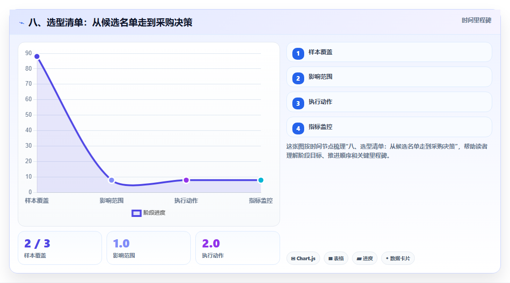Viewport: 510px width, 283px height.
Task: Toggle the 阶段进度 legend swatch
Action: click(136, 213)
